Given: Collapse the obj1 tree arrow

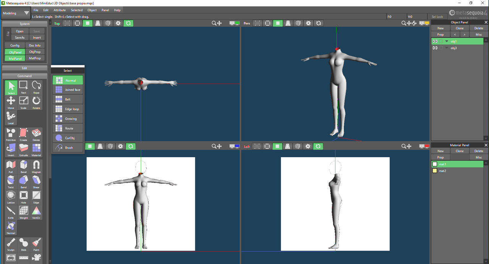Looking at the screenshot, I should click(447, 41).
